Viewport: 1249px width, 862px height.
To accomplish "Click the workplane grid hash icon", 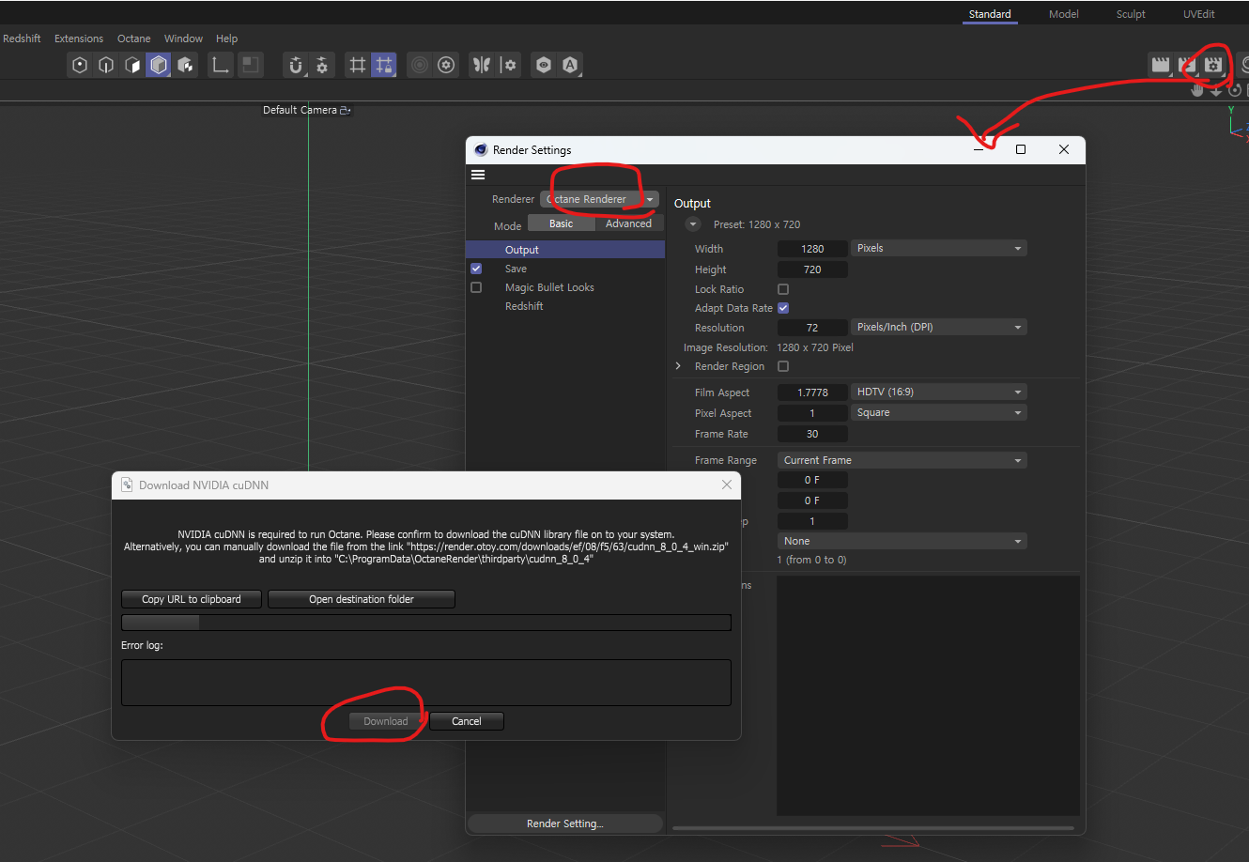I will [x=358, y=65].
